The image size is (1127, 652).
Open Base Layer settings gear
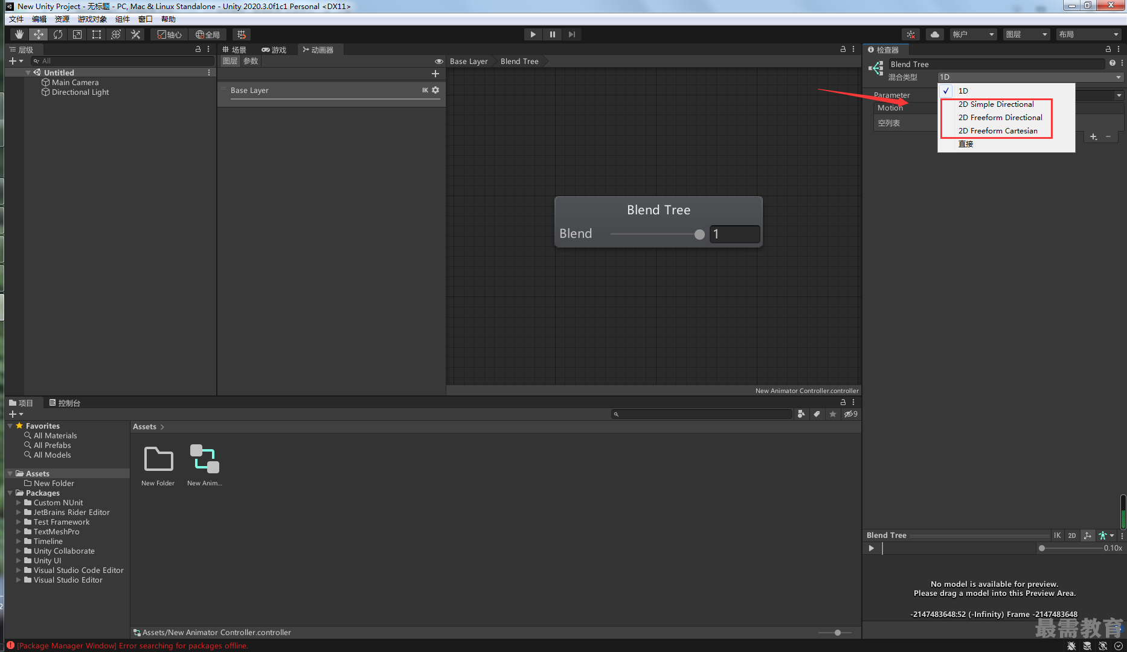point(435,90)
